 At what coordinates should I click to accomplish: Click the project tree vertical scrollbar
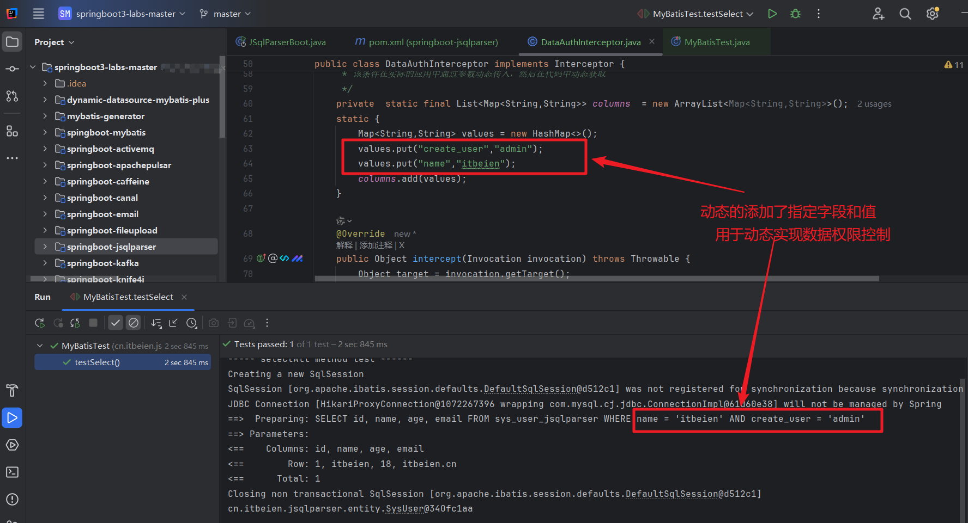pos(222,96)
